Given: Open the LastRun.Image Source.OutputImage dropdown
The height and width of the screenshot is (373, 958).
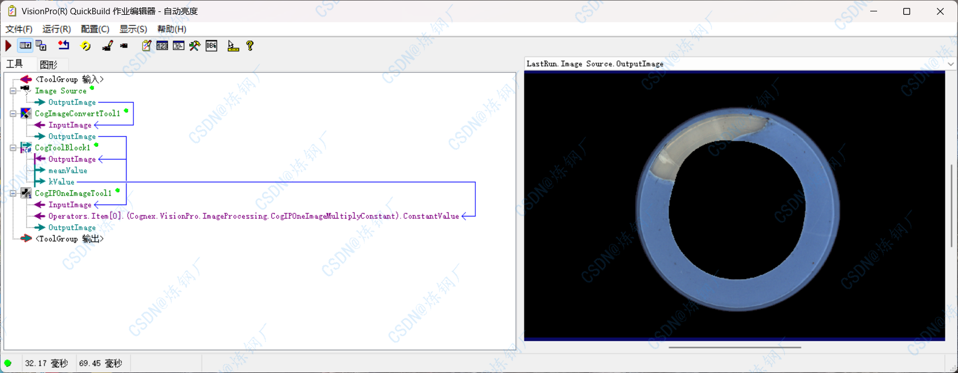Looking at the screenshot, I should click(951, 64).
